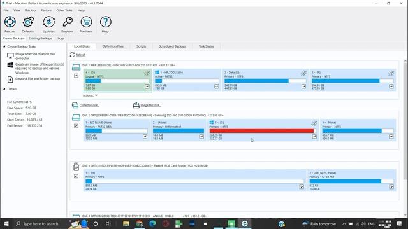This screenshot has height=229, width=408.
Task: Click the tools icon on Data (E) partition
Action: (303, 73)
